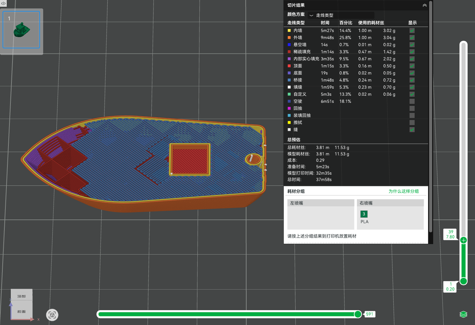
Task: Click the 模型打印时间 32m35s entry
Action: point(309,173)
